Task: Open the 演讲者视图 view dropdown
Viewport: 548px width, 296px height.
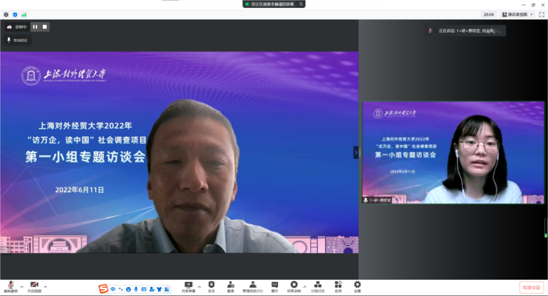Action: click(518, 15)
